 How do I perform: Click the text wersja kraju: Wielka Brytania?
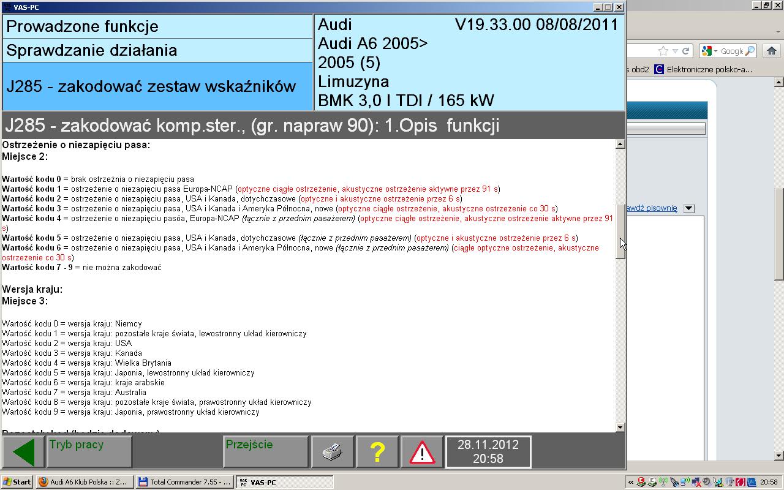click(x=119, y=363)
